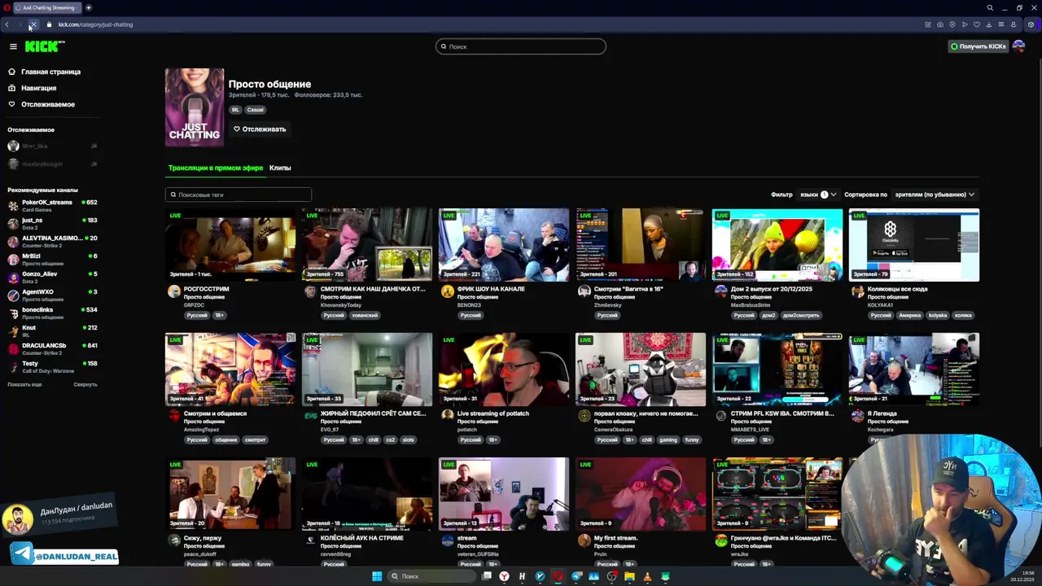Open Windows Start menu
The image size is (1042, 586).
click(x=377, y=576)
